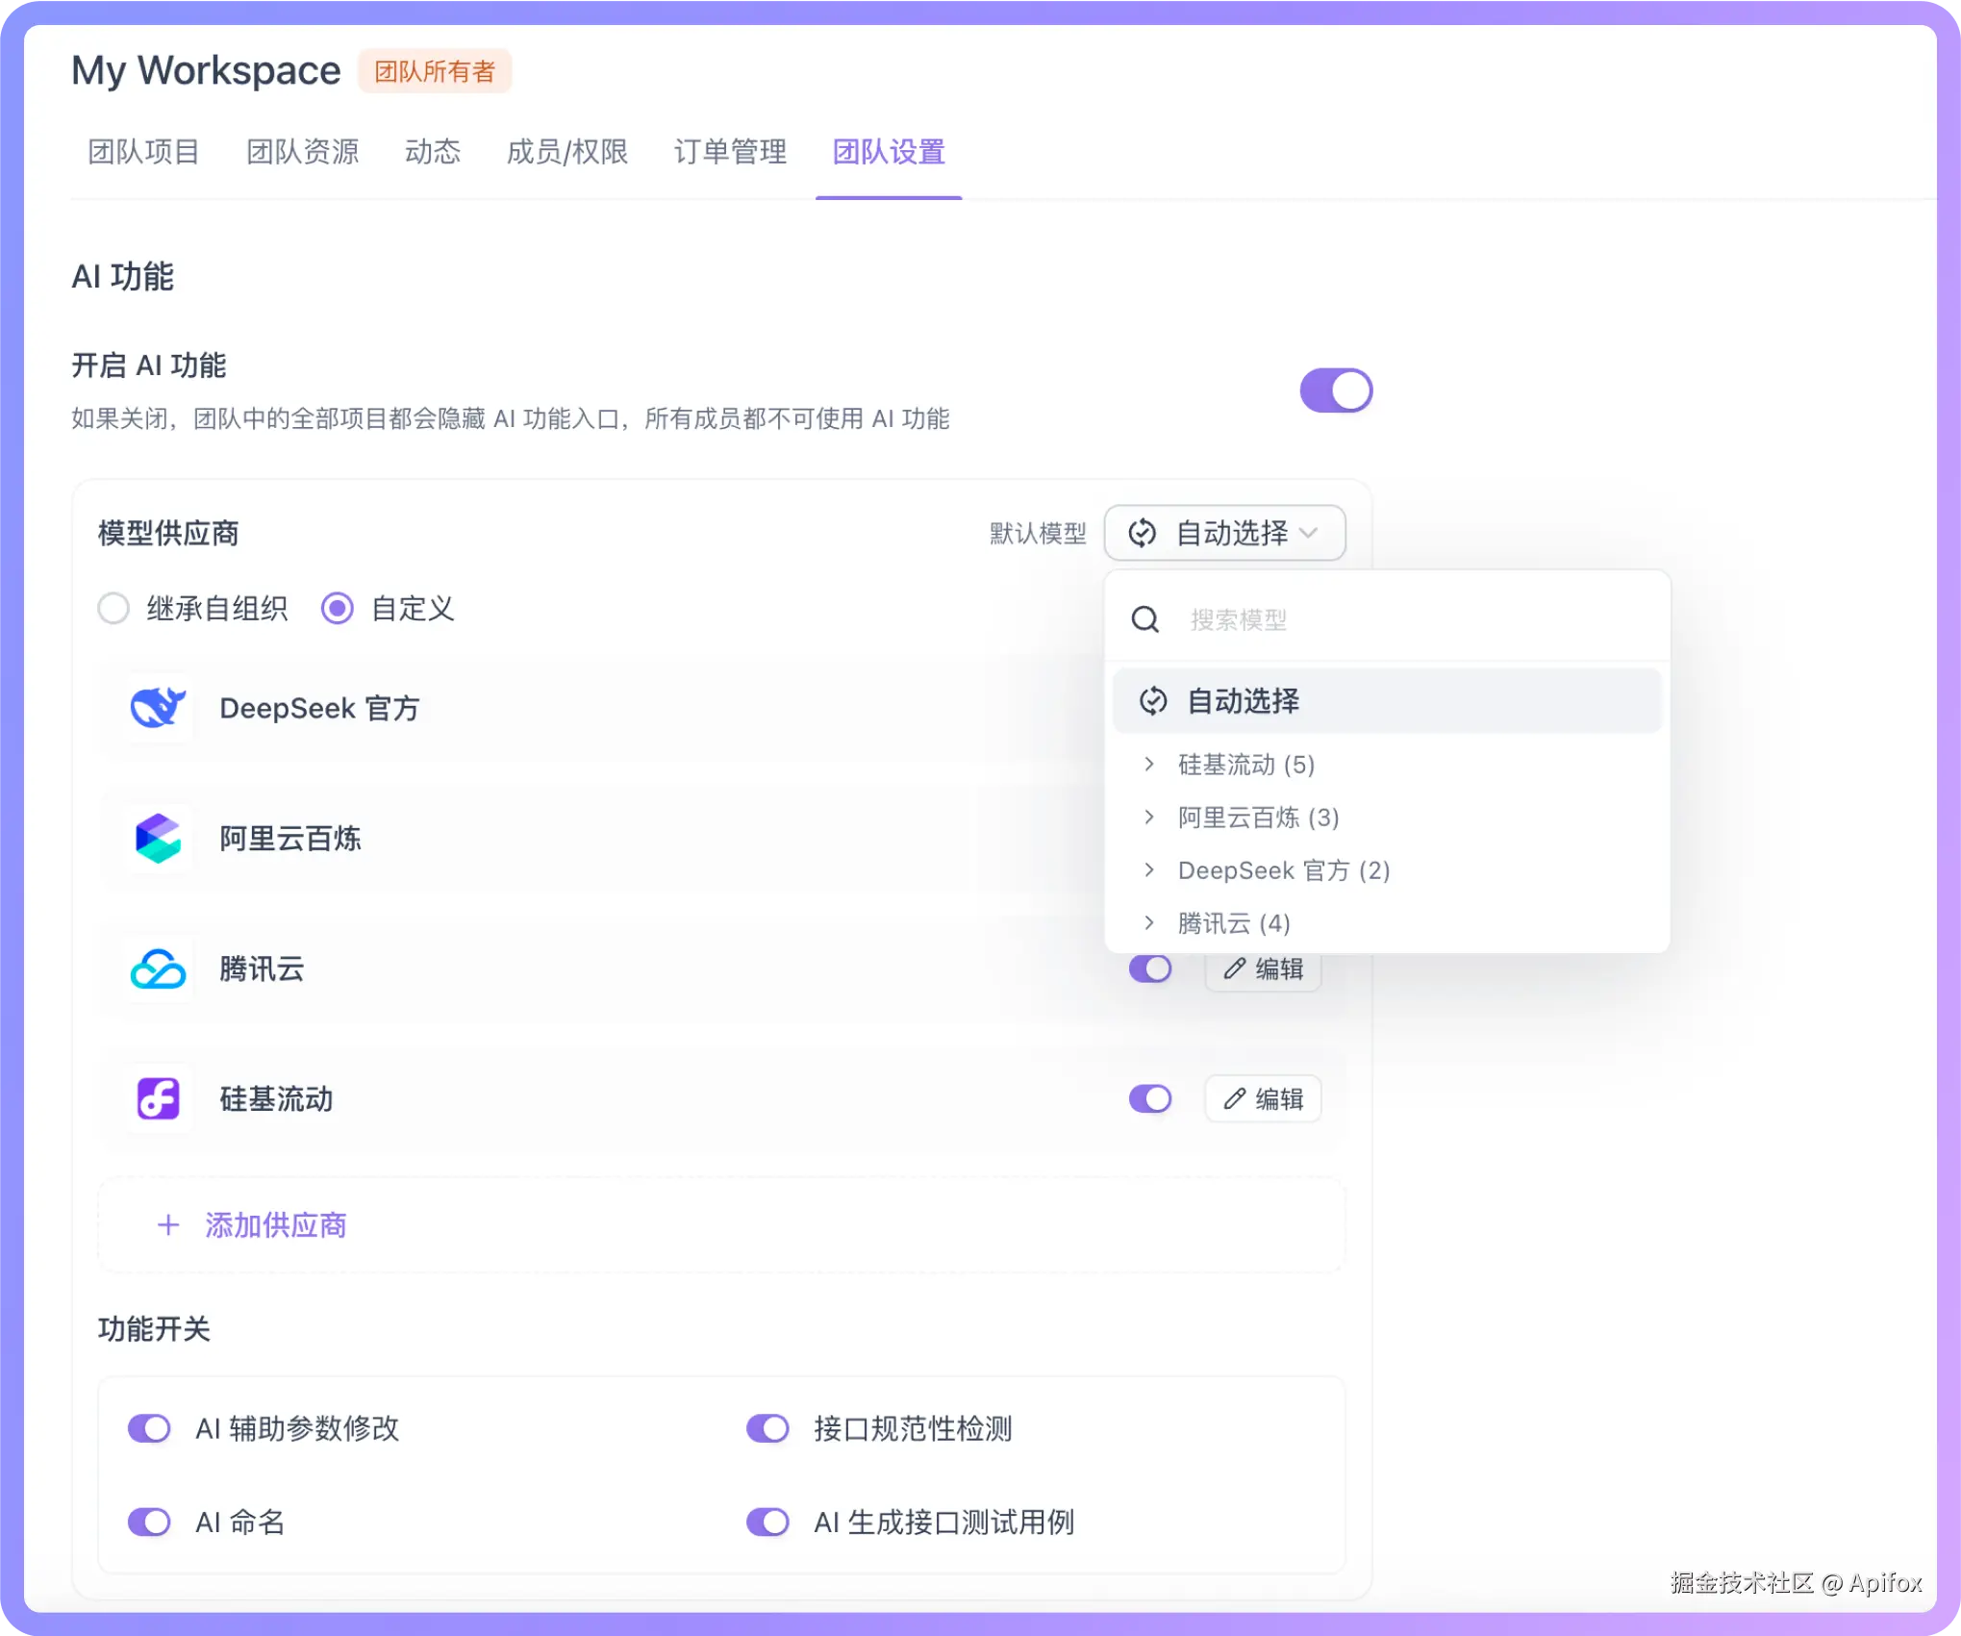1961x1636 pixels.
Task: Turn off 接口规范性检测 switch
Action: coord(767,1429)
